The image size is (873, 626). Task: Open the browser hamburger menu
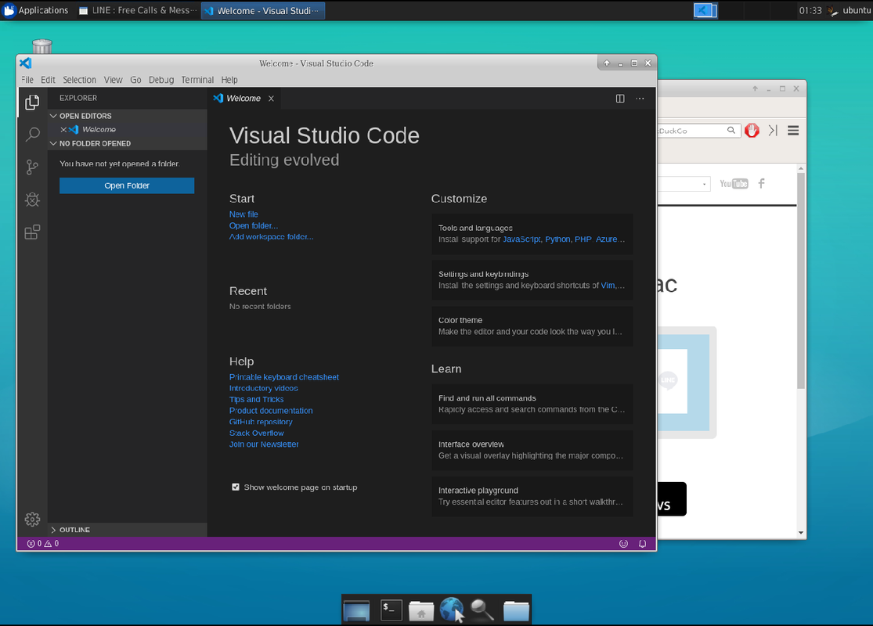(793, 130)
